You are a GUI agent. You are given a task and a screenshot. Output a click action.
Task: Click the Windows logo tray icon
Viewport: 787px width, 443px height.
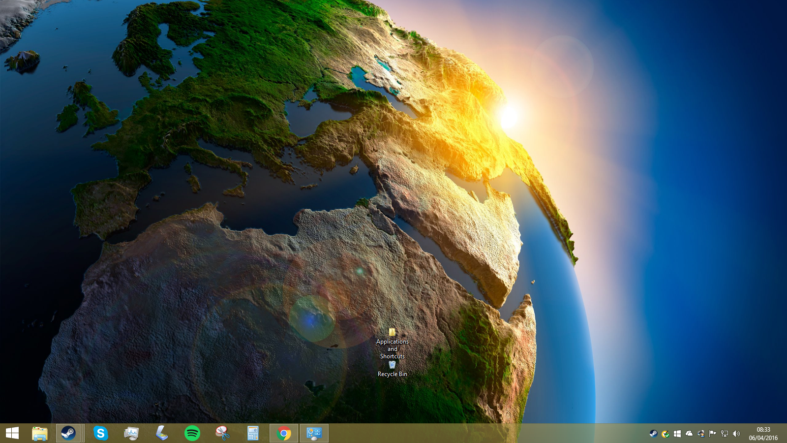coord(677,434)
